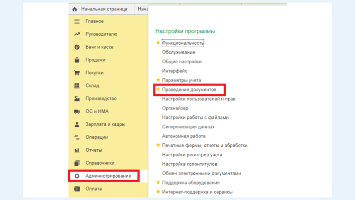Toggle star beside Печатные формы, отчеты и обработки

(x=158, y=145)
